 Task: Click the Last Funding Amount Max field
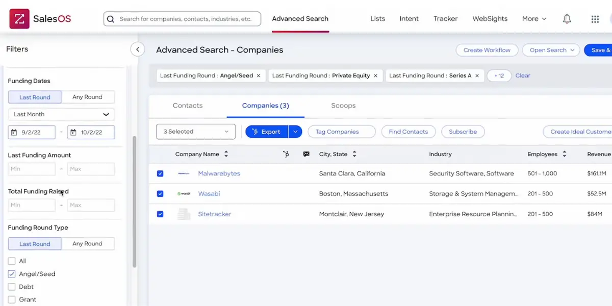click(91, 169)
